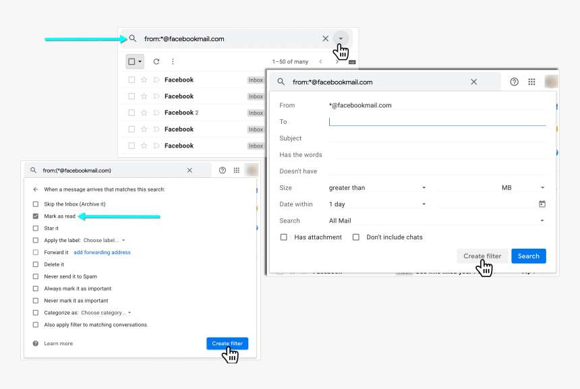Open Google apps grid in filter criteria window
The width and height of the screenshot is (580, 389).
[531, 82]
